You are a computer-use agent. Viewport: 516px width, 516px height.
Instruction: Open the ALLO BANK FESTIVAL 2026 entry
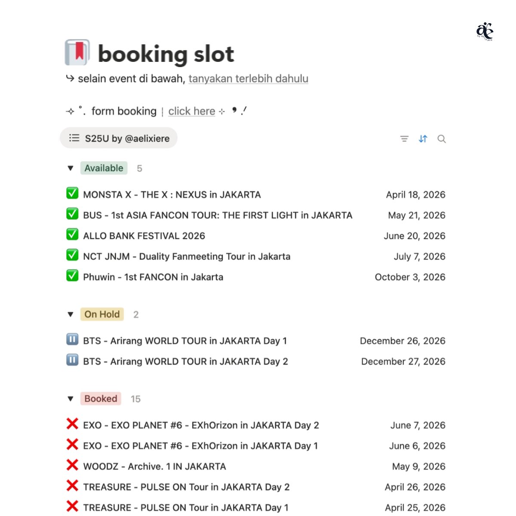tap(144, 236)
